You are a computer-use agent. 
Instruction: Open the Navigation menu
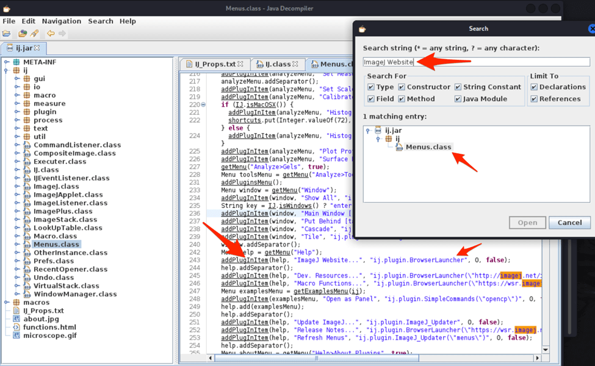61,21
